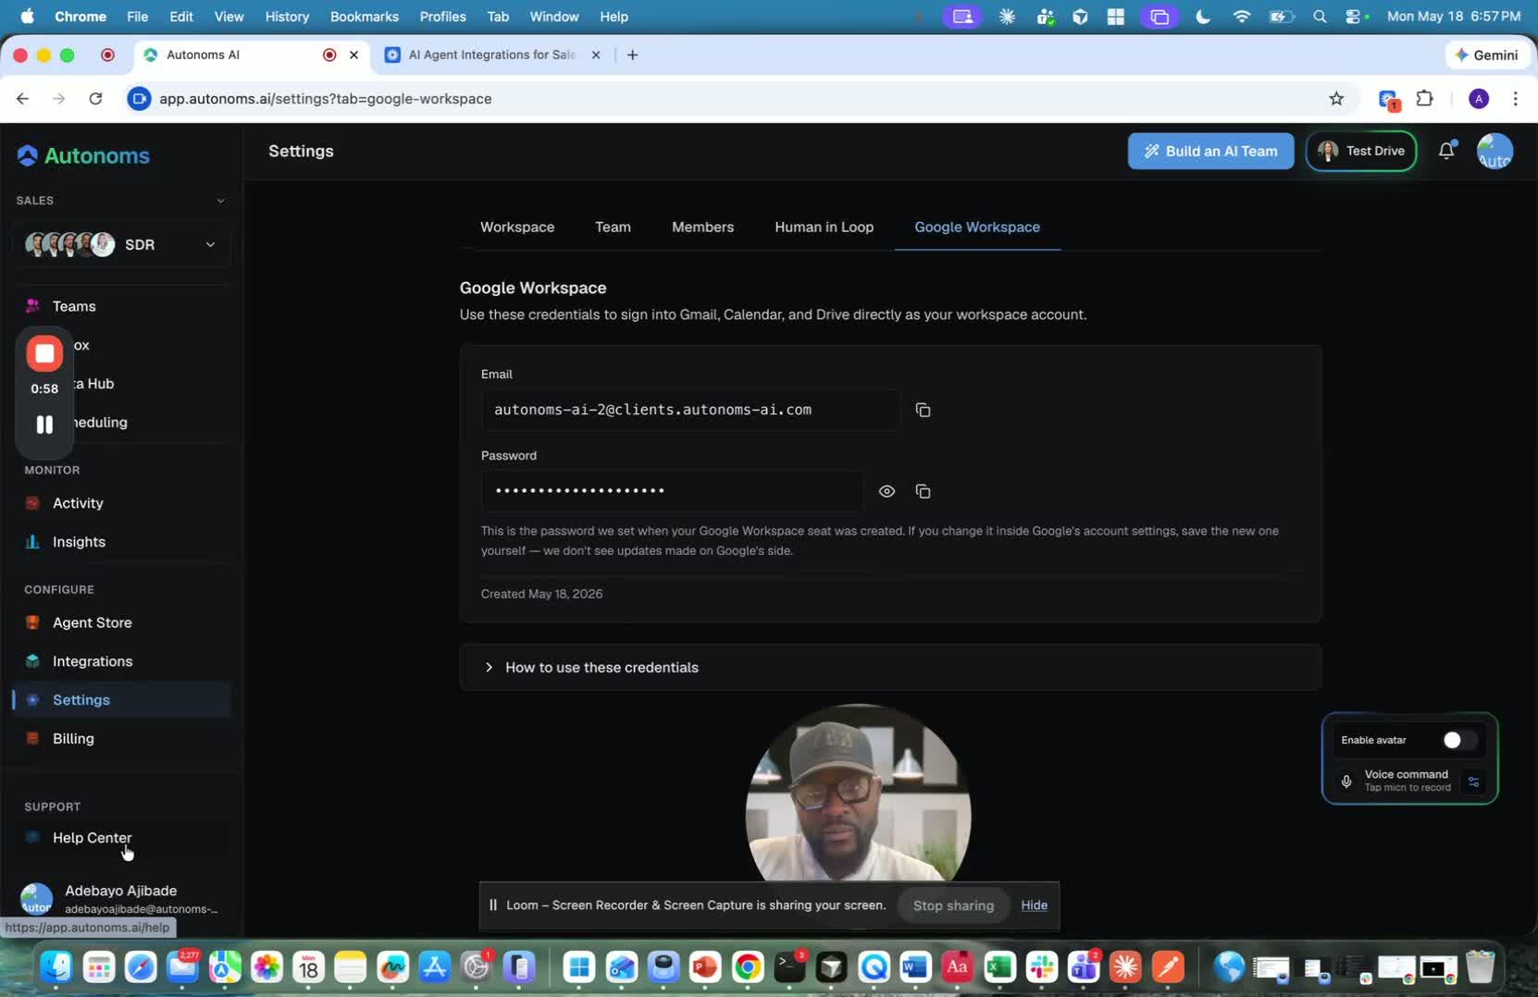Open Chrome extensions puzzle icon

click(1425, 98)
